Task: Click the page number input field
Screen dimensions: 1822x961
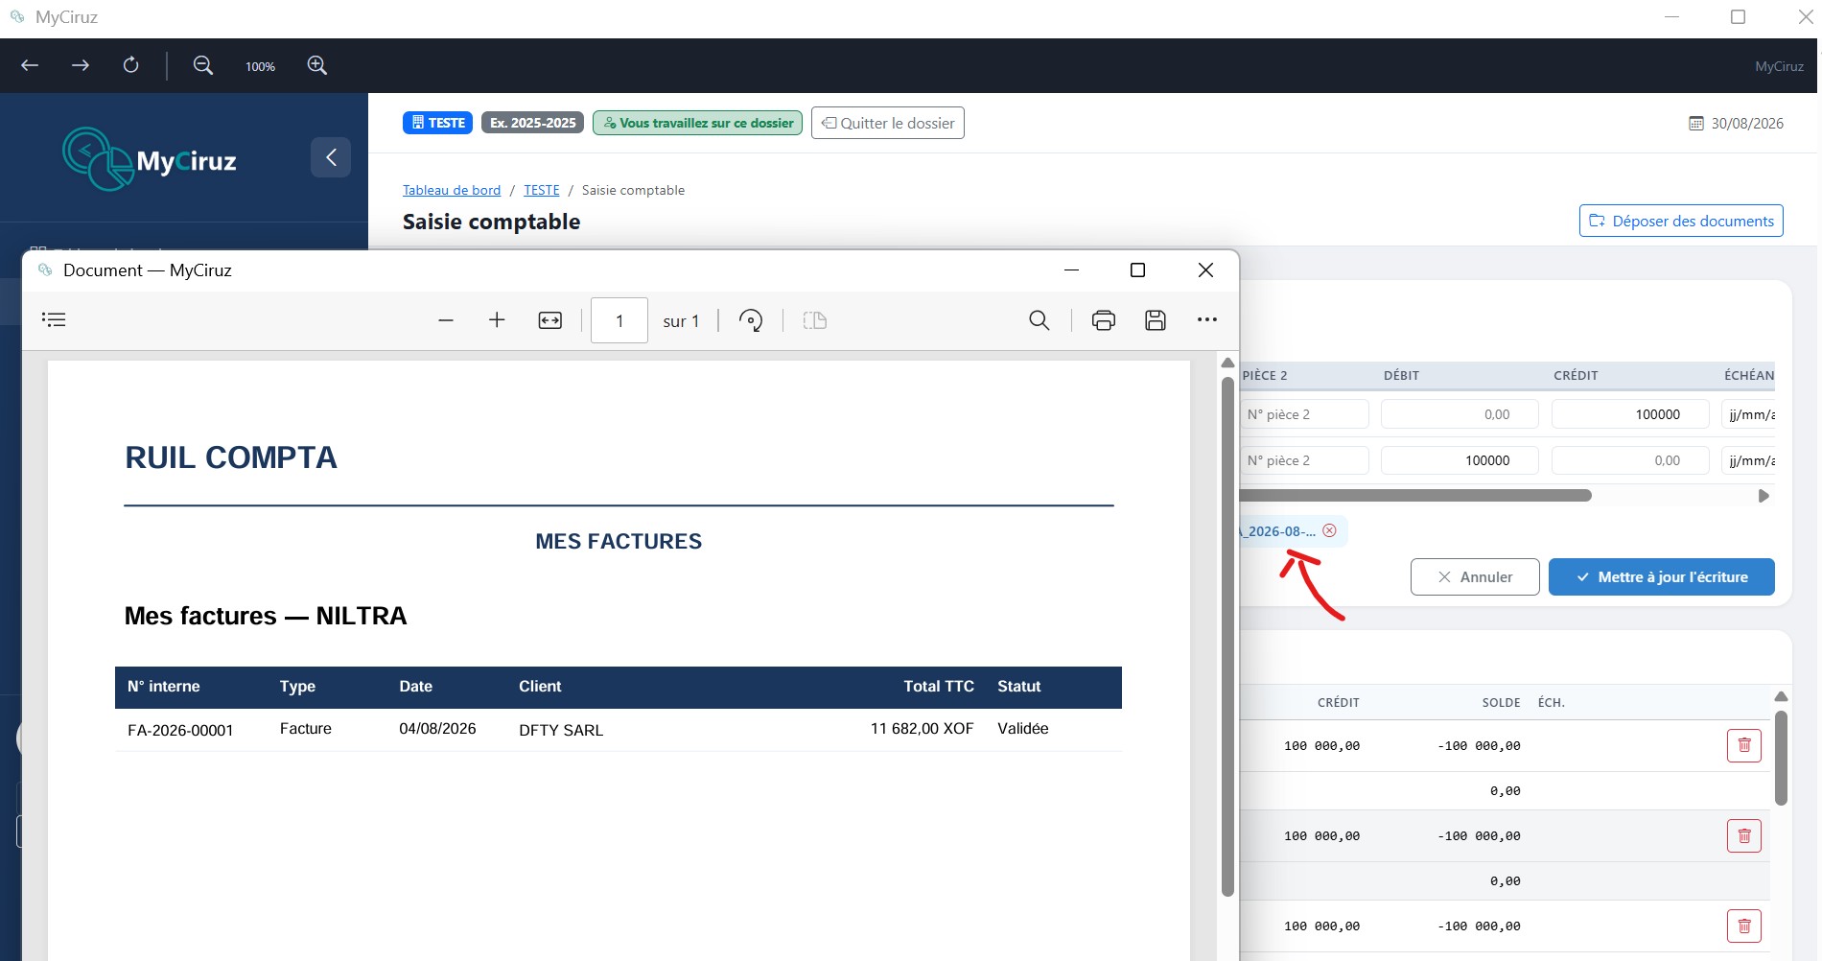Action: (x=619, y=320)
